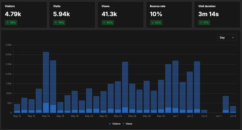Toggle the Views series in chart legend

tap(127, 124)
